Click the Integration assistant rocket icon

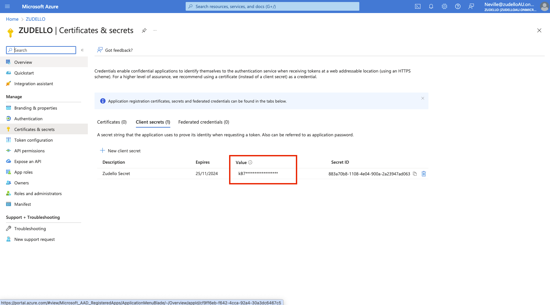click(x=8, y=84)
